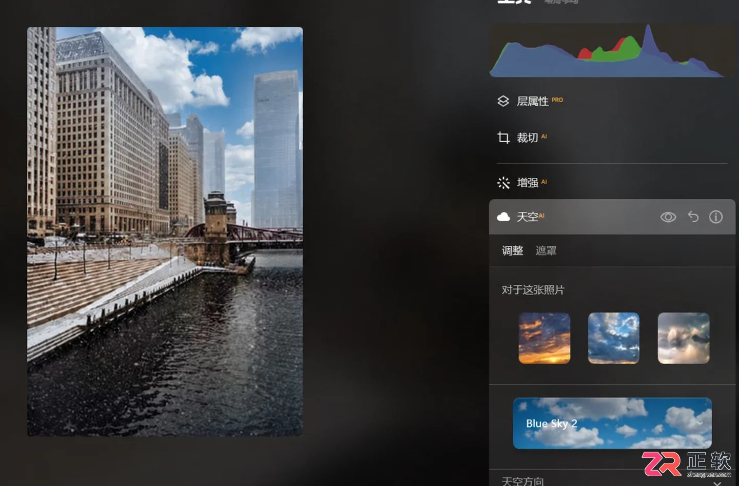Toggle 天空 effect visibility eye icon
The height and width of the screenshot is (486, 739).
coord(668,217)
